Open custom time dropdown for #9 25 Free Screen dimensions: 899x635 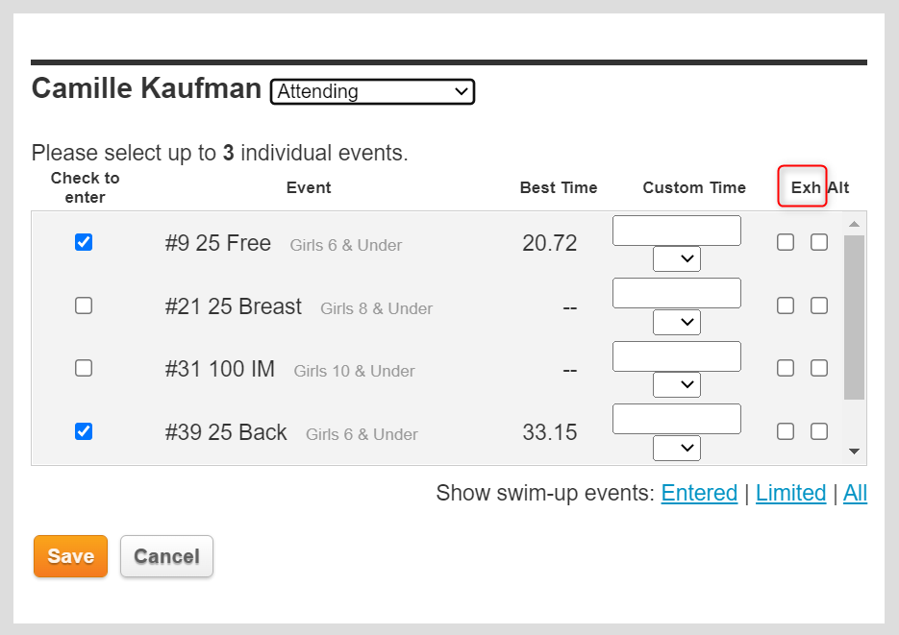click(x=677, y=259)
